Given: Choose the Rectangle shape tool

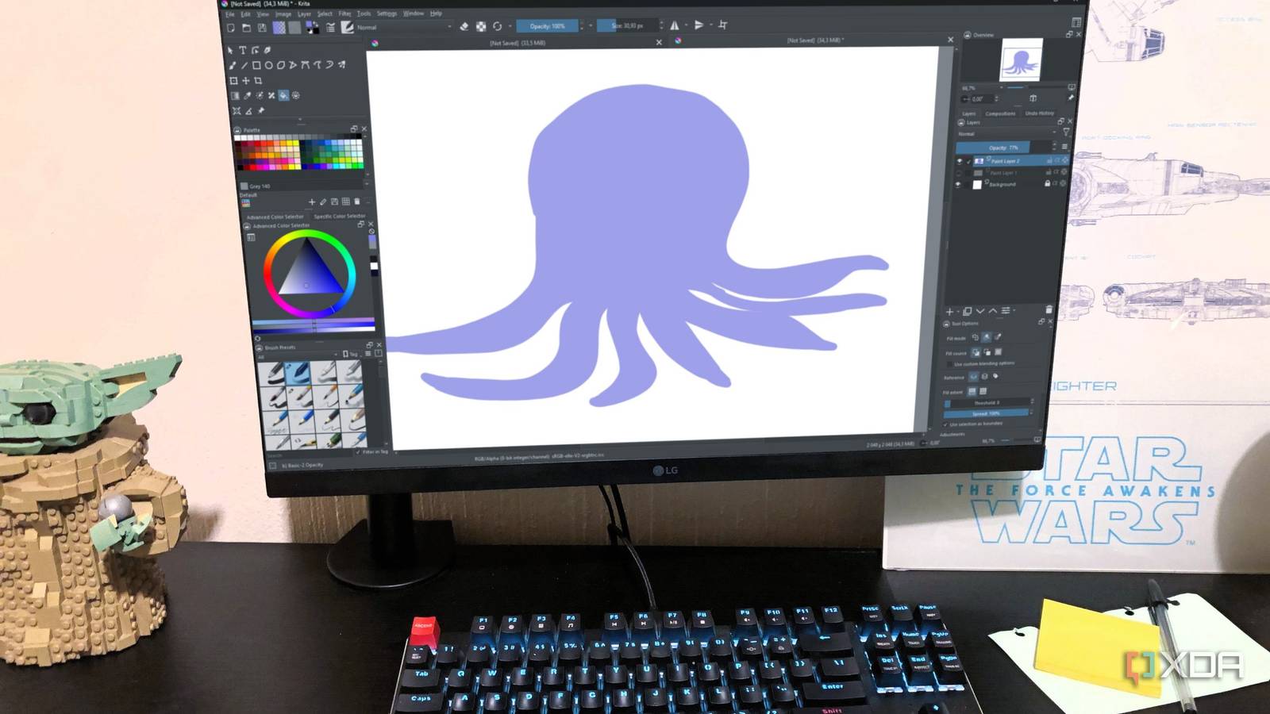Looking at the screenshot, I should 256,66.
